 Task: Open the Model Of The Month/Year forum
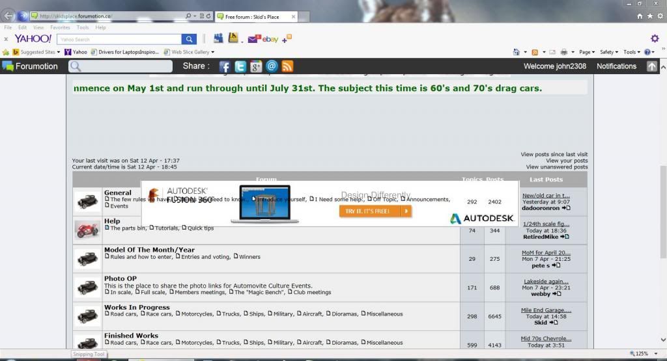[x=149, y=250]
